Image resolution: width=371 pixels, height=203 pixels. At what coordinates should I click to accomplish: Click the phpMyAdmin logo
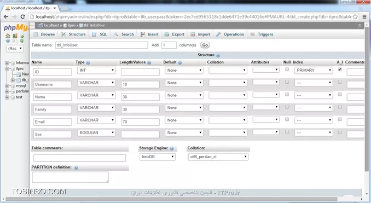pos(16,28)
